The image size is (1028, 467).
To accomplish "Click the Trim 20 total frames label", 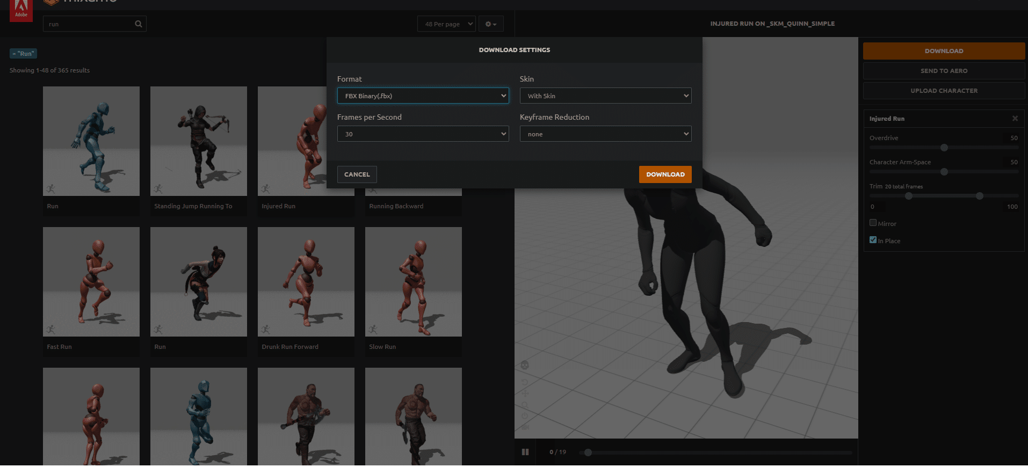I will (896, 186).
